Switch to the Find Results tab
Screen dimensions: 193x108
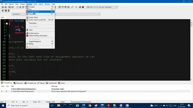point(51,83)
